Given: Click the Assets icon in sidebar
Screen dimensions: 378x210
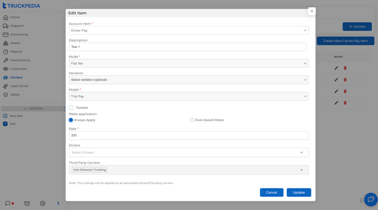Looking at the screenshot, I should point(6,43).
